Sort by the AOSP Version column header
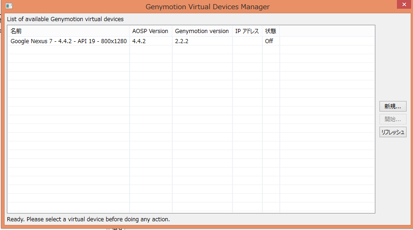This screenshot has width=413, height=230. (x=151, y=31)
